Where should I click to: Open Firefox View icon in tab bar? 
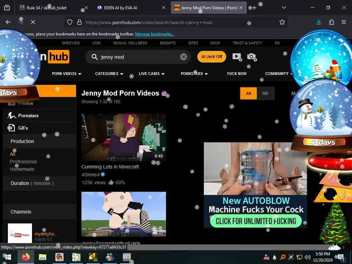coord(7,8)
